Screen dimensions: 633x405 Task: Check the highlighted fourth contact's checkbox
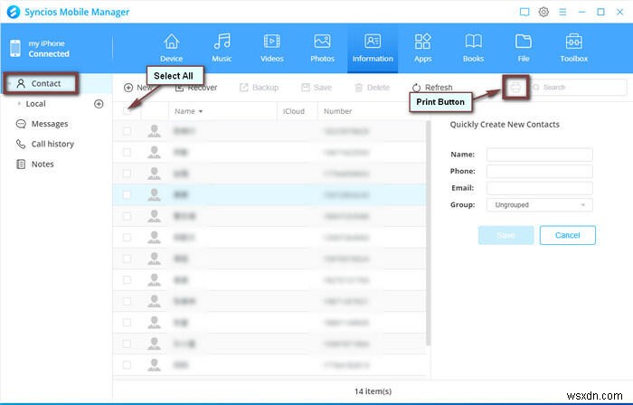click(127, 195)
